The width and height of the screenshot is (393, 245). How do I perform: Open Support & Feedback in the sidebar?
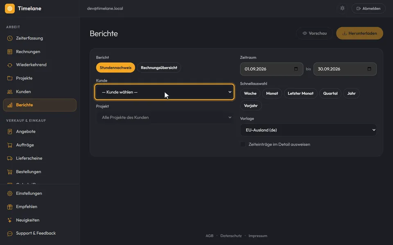40,234
